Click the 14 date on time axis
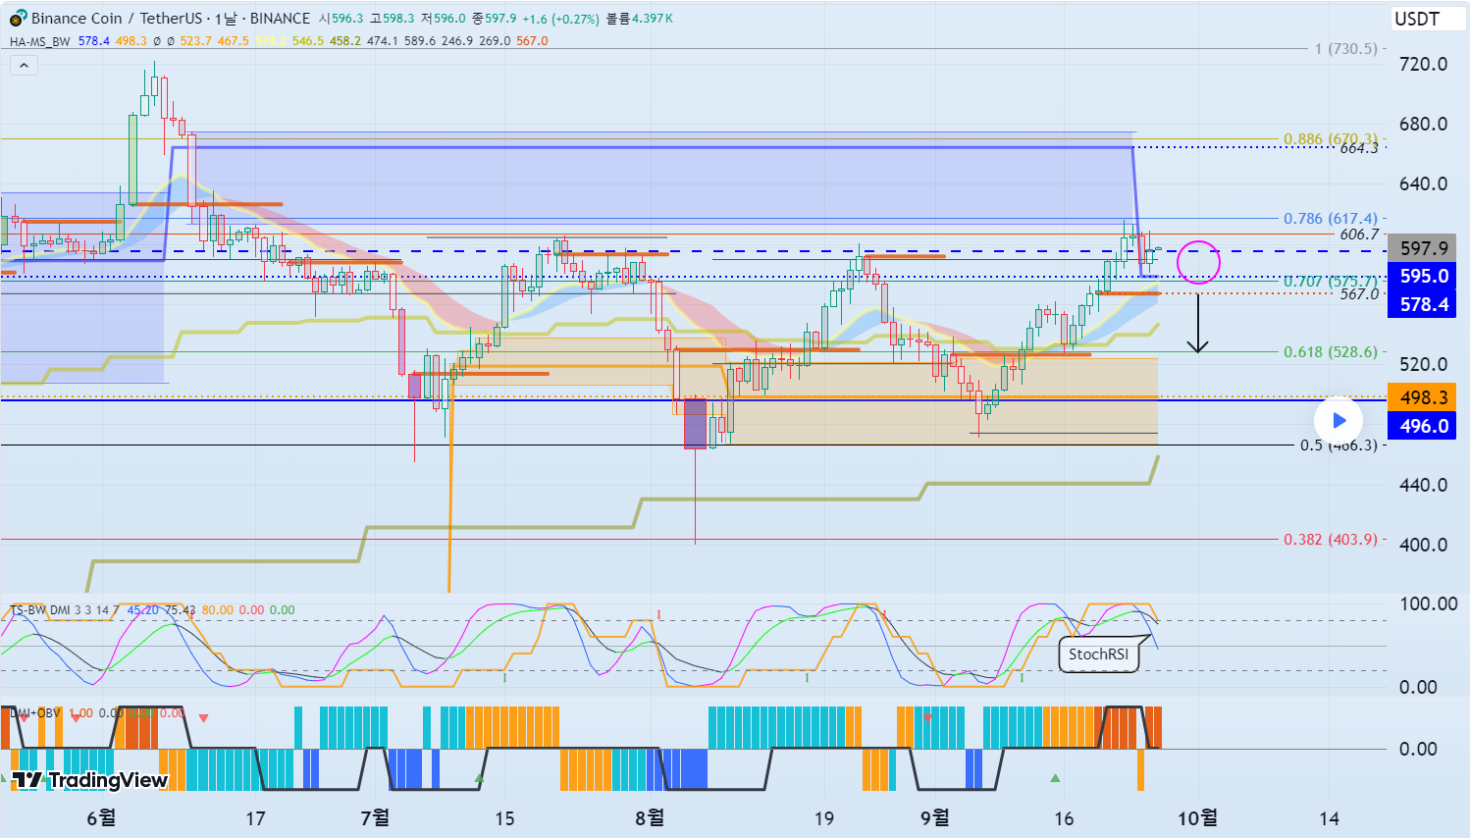This screenshot has width=1470, height=838. 1329,819
